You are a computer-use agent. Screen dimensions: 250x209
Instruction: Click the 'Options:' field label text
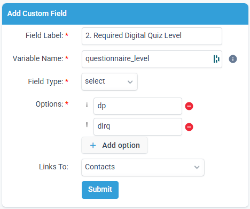coord(49,104)
